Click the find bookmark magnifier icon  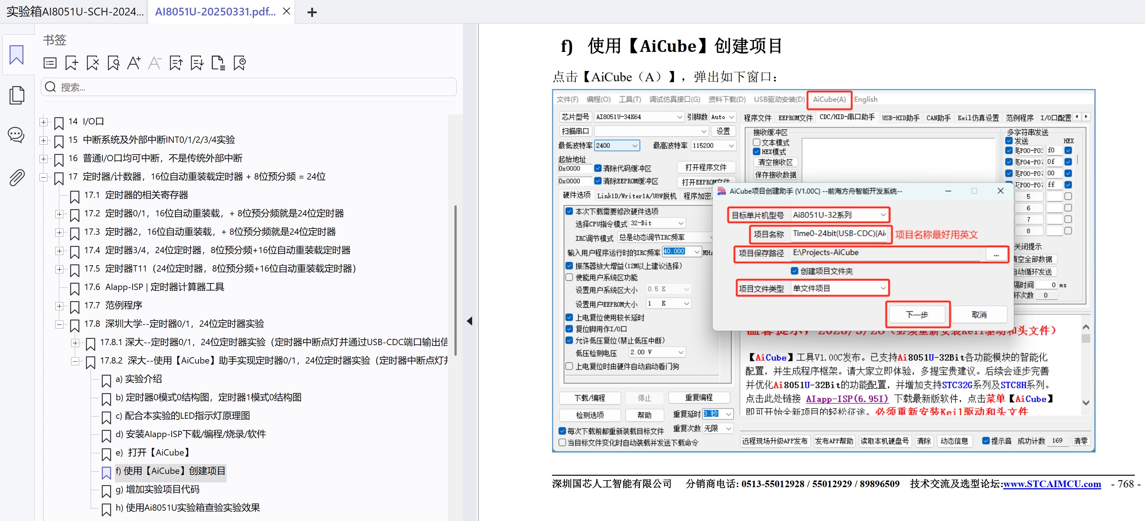pyautogui.click(x=113, y=63)
